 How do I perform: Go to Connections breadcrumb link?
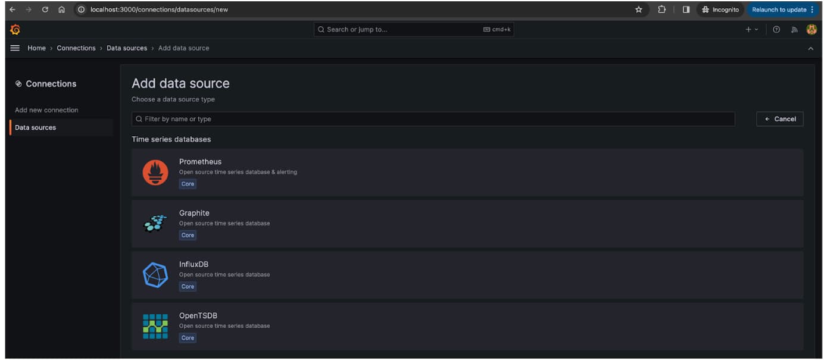click(76, 48)
